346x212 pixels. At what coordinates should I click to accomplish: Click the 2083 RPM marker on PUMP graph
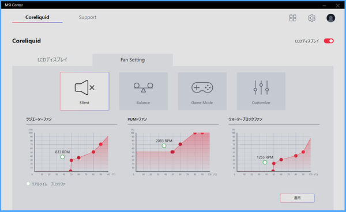point(164,145)
